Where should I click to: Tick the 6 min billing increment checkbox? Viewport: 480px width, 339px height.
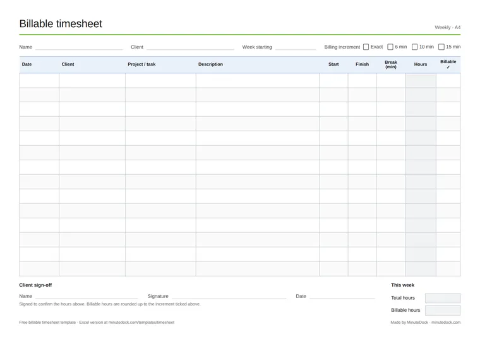pos(390,47)
